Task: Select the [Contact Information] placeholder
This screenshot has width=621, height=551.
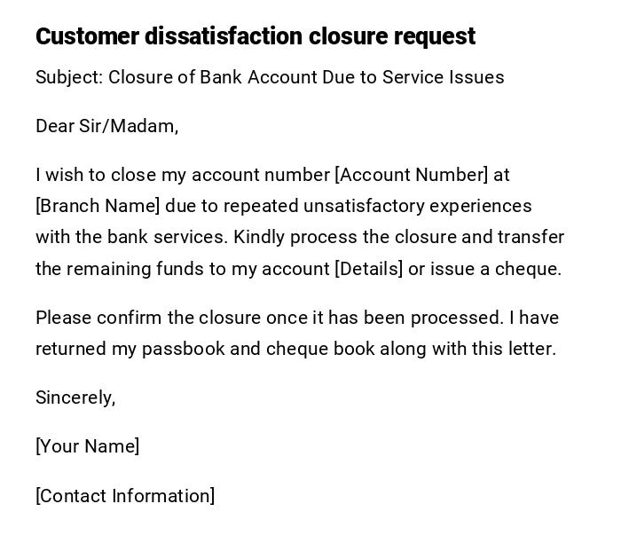Action: 125,496
